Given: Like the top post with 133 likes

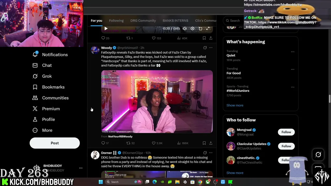Looking at the screenshot, I should [156, 38].
